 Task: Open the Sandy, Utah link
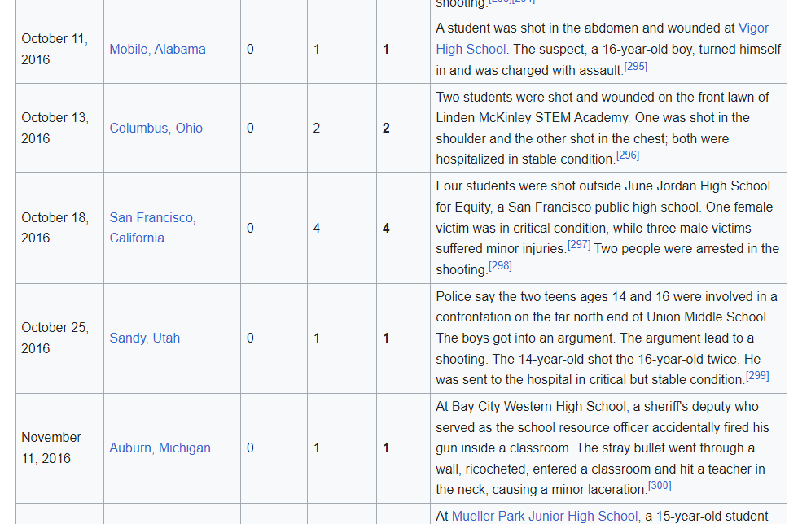144,338
